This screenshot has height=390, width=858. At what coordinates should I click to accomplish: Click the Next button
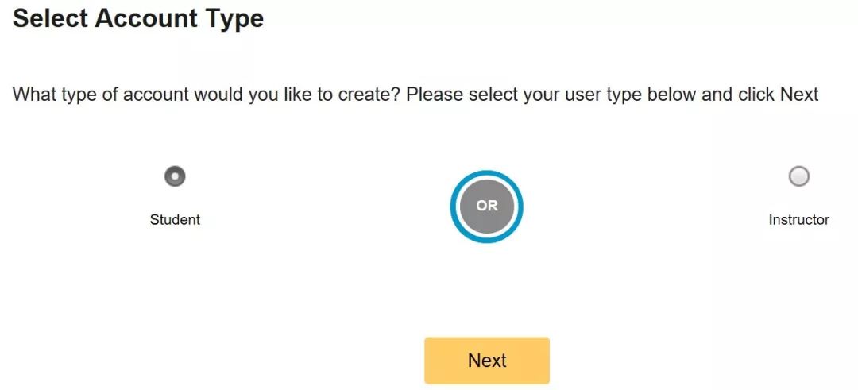point(487,361)
